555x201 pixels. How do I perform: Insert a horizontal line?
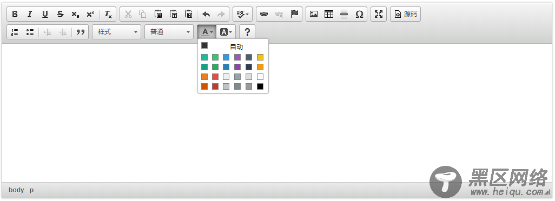344,14
